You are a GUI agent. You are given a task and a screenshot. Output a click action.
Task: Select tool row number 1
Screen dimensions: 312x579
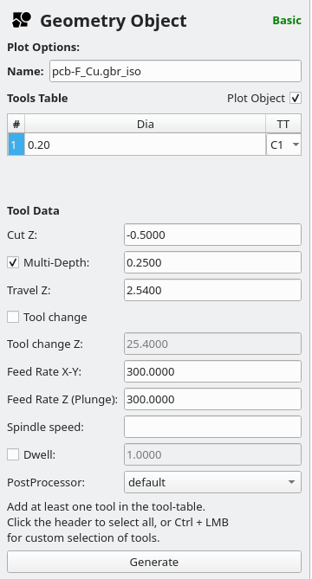16,145
